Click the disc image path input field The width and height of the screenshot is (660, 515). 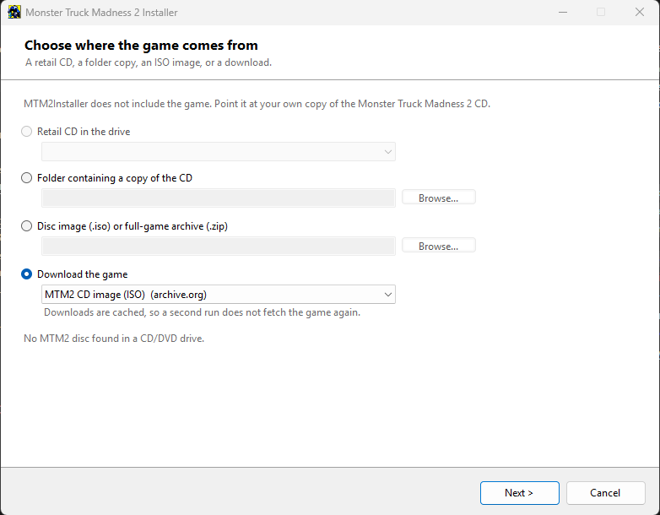(219, 246)
